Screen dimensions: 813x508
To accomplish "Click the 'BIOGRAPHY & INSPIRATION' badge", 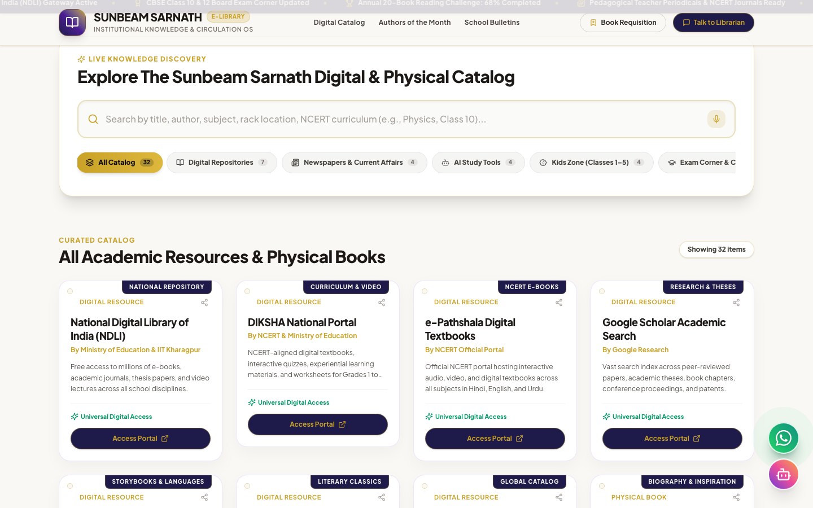I will coord(692,481).
